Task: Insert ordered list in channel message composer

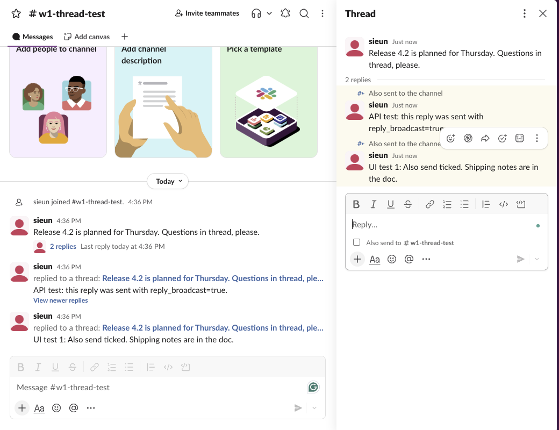Action: click(x=112, y=367)
